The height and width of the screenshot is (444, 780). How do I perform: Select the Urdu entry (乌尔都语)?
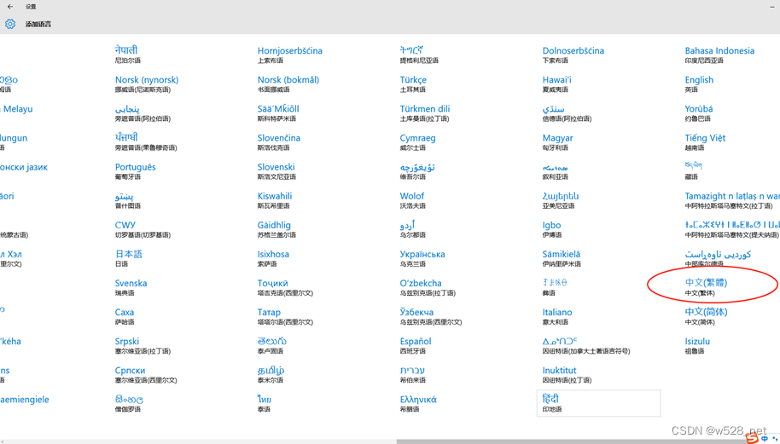click(412, 229)
